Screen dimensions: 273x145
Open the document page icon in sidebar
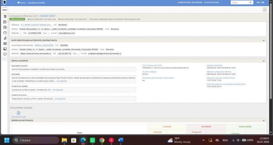5,17
